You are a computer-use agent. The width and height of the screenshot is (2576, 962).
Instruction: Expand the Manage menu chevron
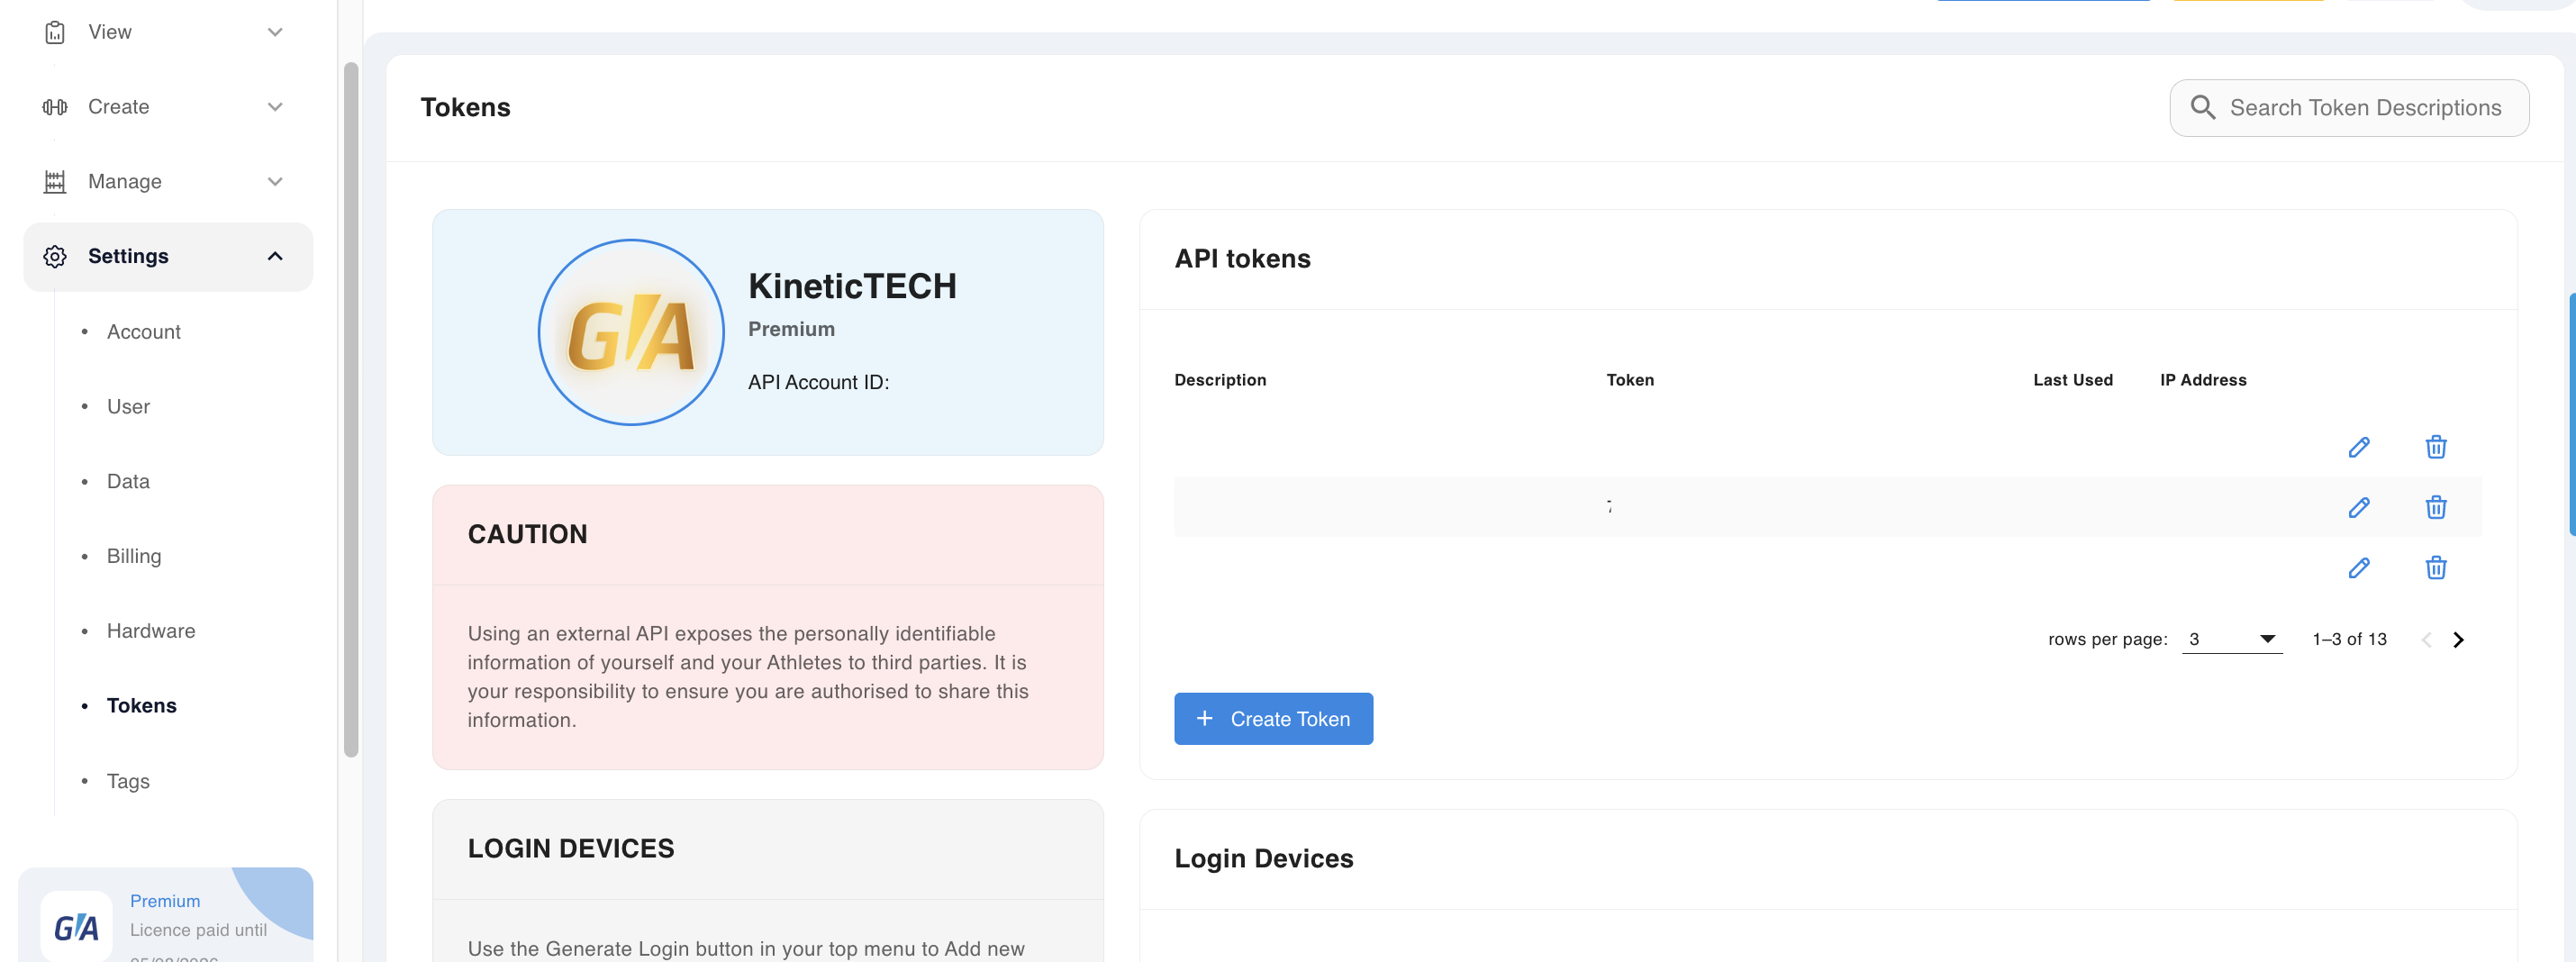tap(275, 182)
